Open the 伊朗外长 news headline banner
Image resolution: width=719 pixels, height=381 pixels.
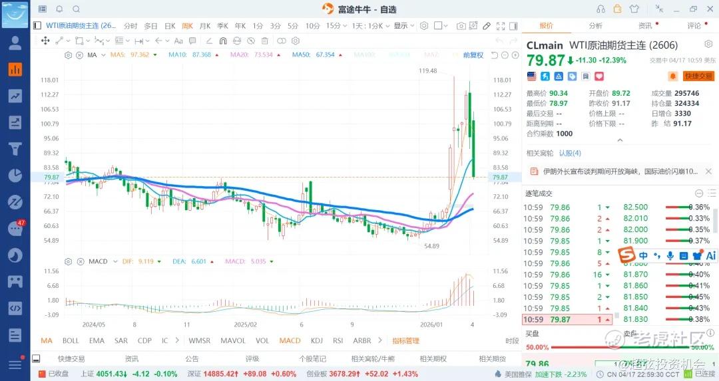click(620, 172)
